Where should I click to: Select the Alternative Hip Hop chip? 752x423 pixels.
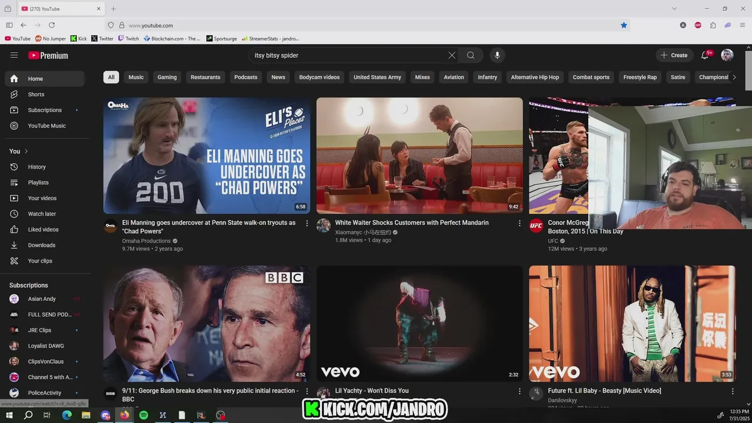535,77
